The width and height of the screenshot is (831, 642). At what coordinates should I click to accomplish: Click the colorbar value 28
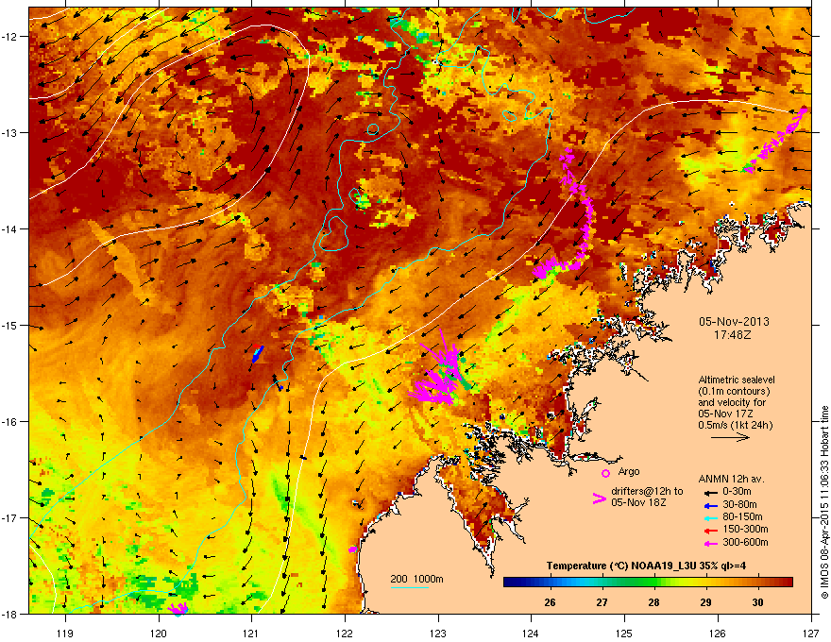(x=653, y=602)
